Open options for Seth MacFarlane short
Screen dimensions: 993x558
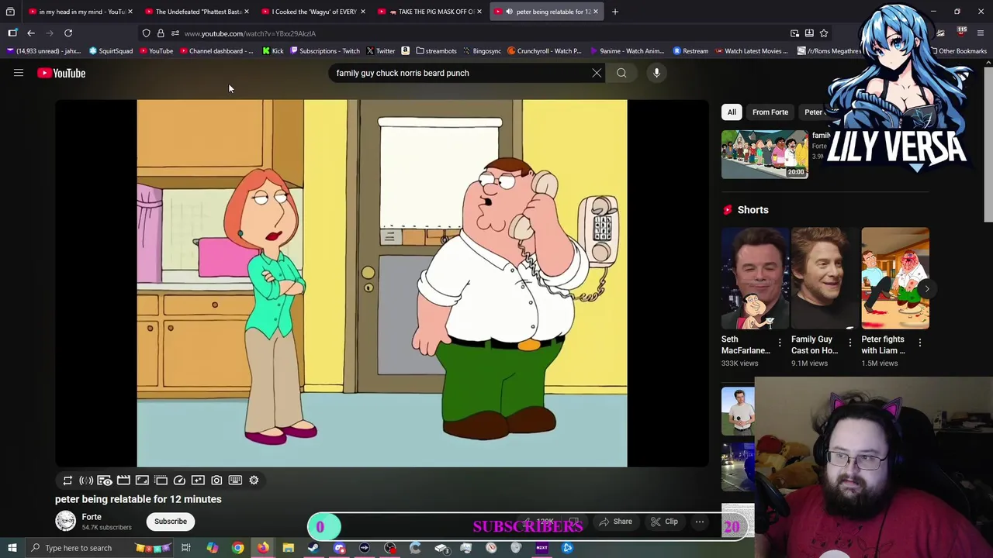(x=780, y=343)
